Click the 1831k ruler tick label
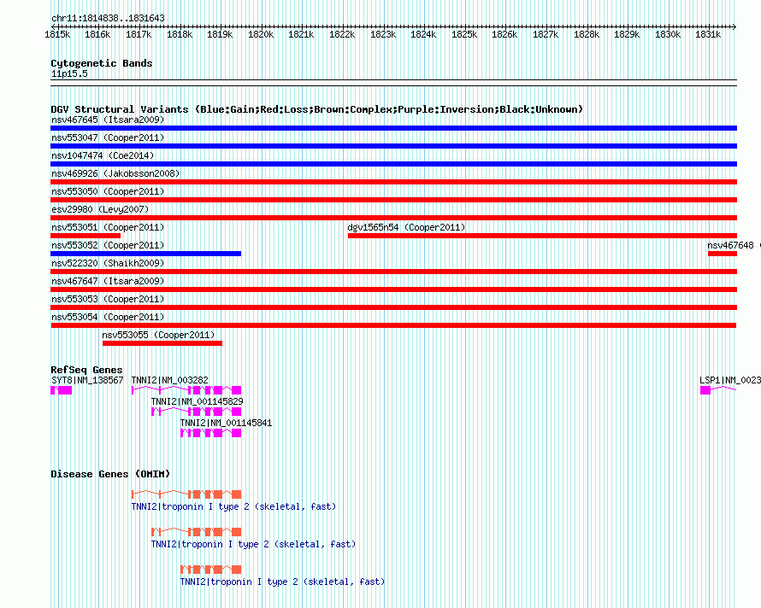The width and height of the screenshot is (761, 608). pos(708,35)
